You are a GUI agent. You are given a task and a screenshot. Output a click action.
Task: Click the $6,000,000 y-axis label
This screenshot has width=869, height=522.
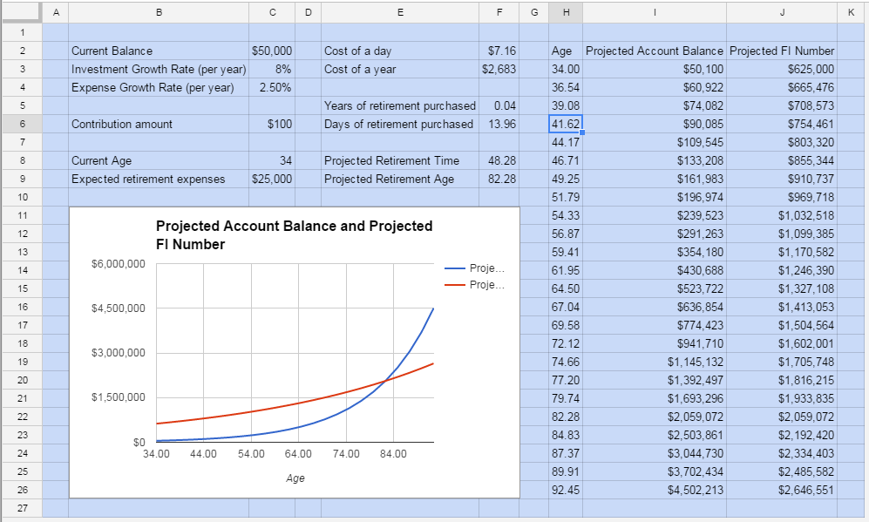118,264
